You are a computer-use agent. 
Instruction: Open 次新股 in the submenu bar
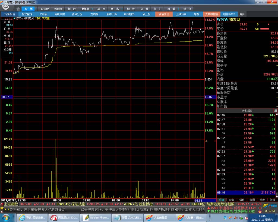pos(43,14)
